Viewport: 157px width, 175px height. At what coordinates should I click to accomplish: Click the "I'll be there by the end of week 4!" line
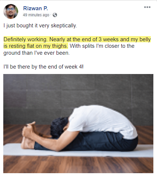click(x=43, y=67)
